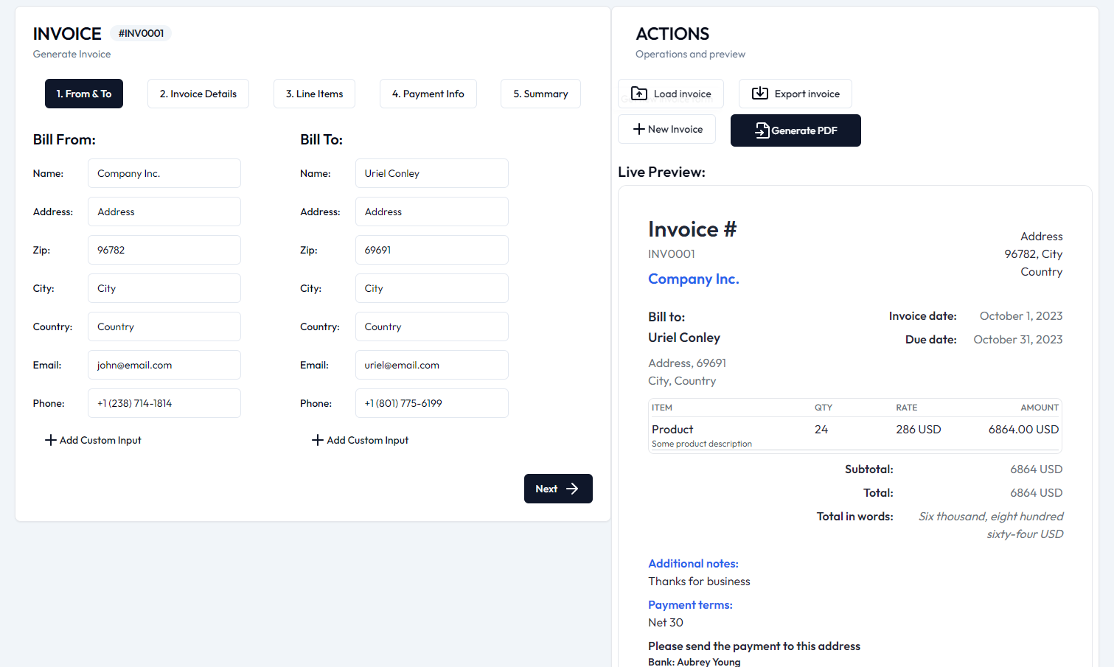Viewport: 1114px width, 667px height.
Task: Click the Bill From Phone number field
Action: click(x=164, y=403)
